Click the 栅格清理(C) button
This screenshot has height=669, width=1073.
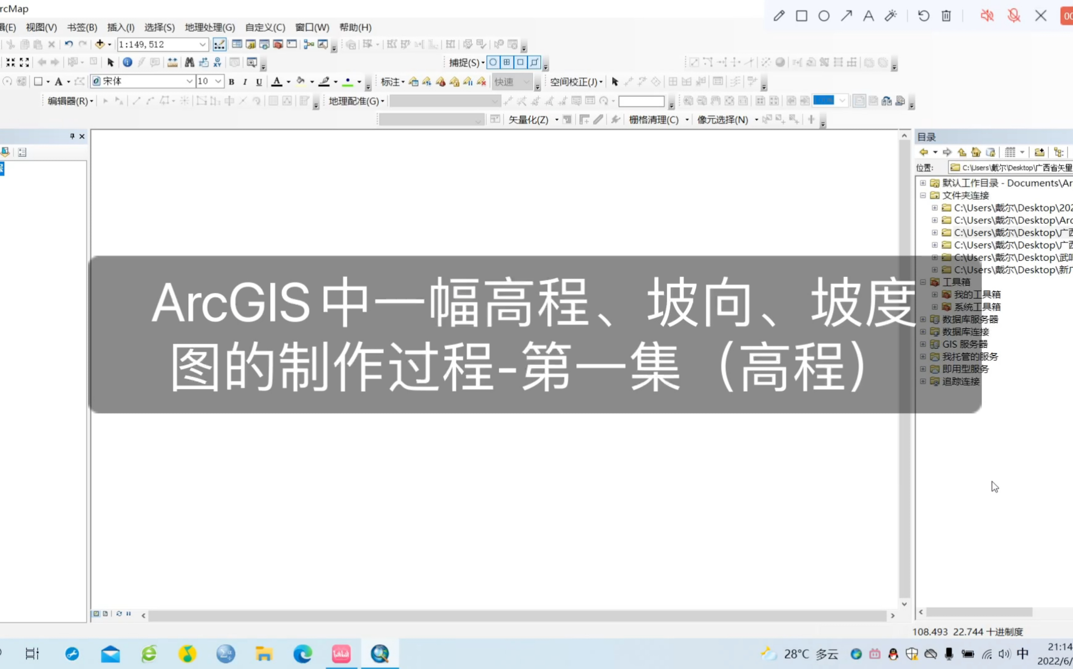click(653, 120)
